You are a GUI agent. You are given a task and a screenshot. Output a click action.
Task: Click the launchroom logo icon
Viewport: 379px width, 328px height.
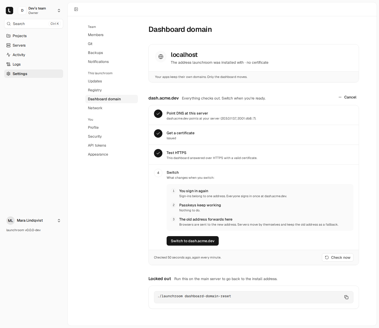click(x=9, y=11)
